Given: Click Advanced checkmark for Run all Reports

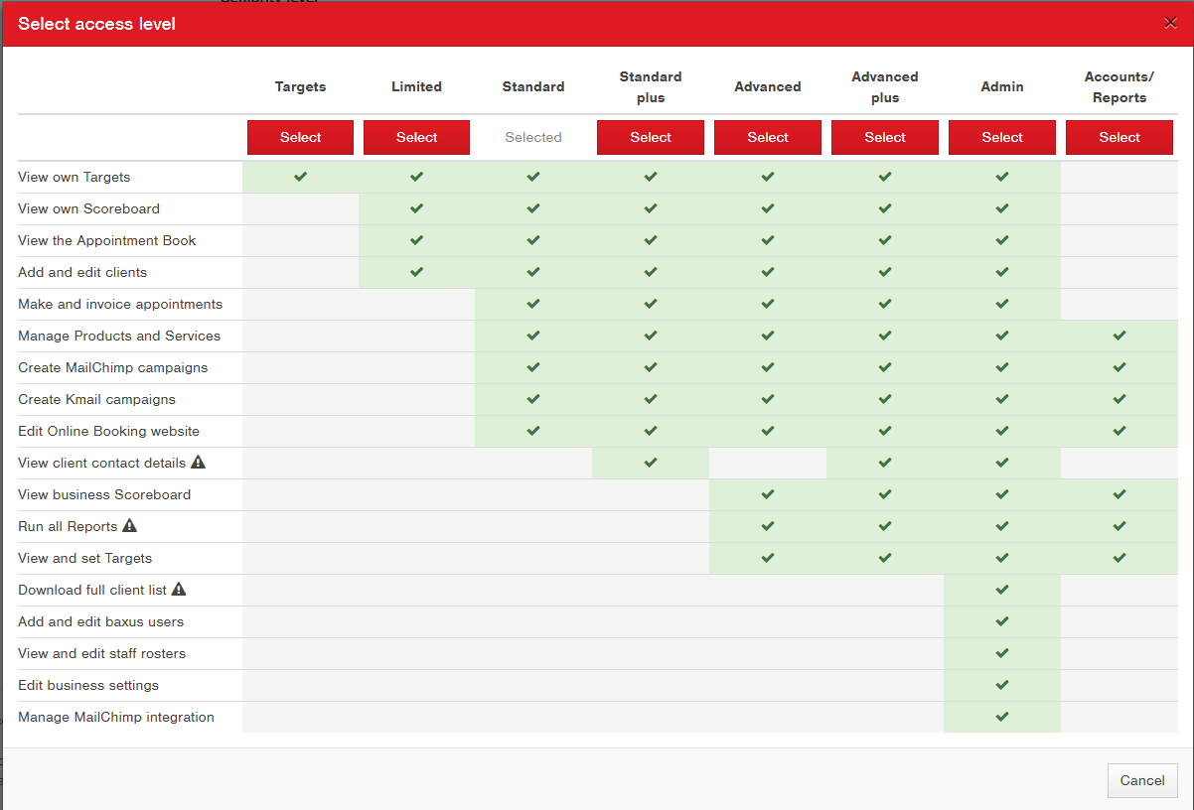Looking at the screenshot, I should (x=768, y=526).
